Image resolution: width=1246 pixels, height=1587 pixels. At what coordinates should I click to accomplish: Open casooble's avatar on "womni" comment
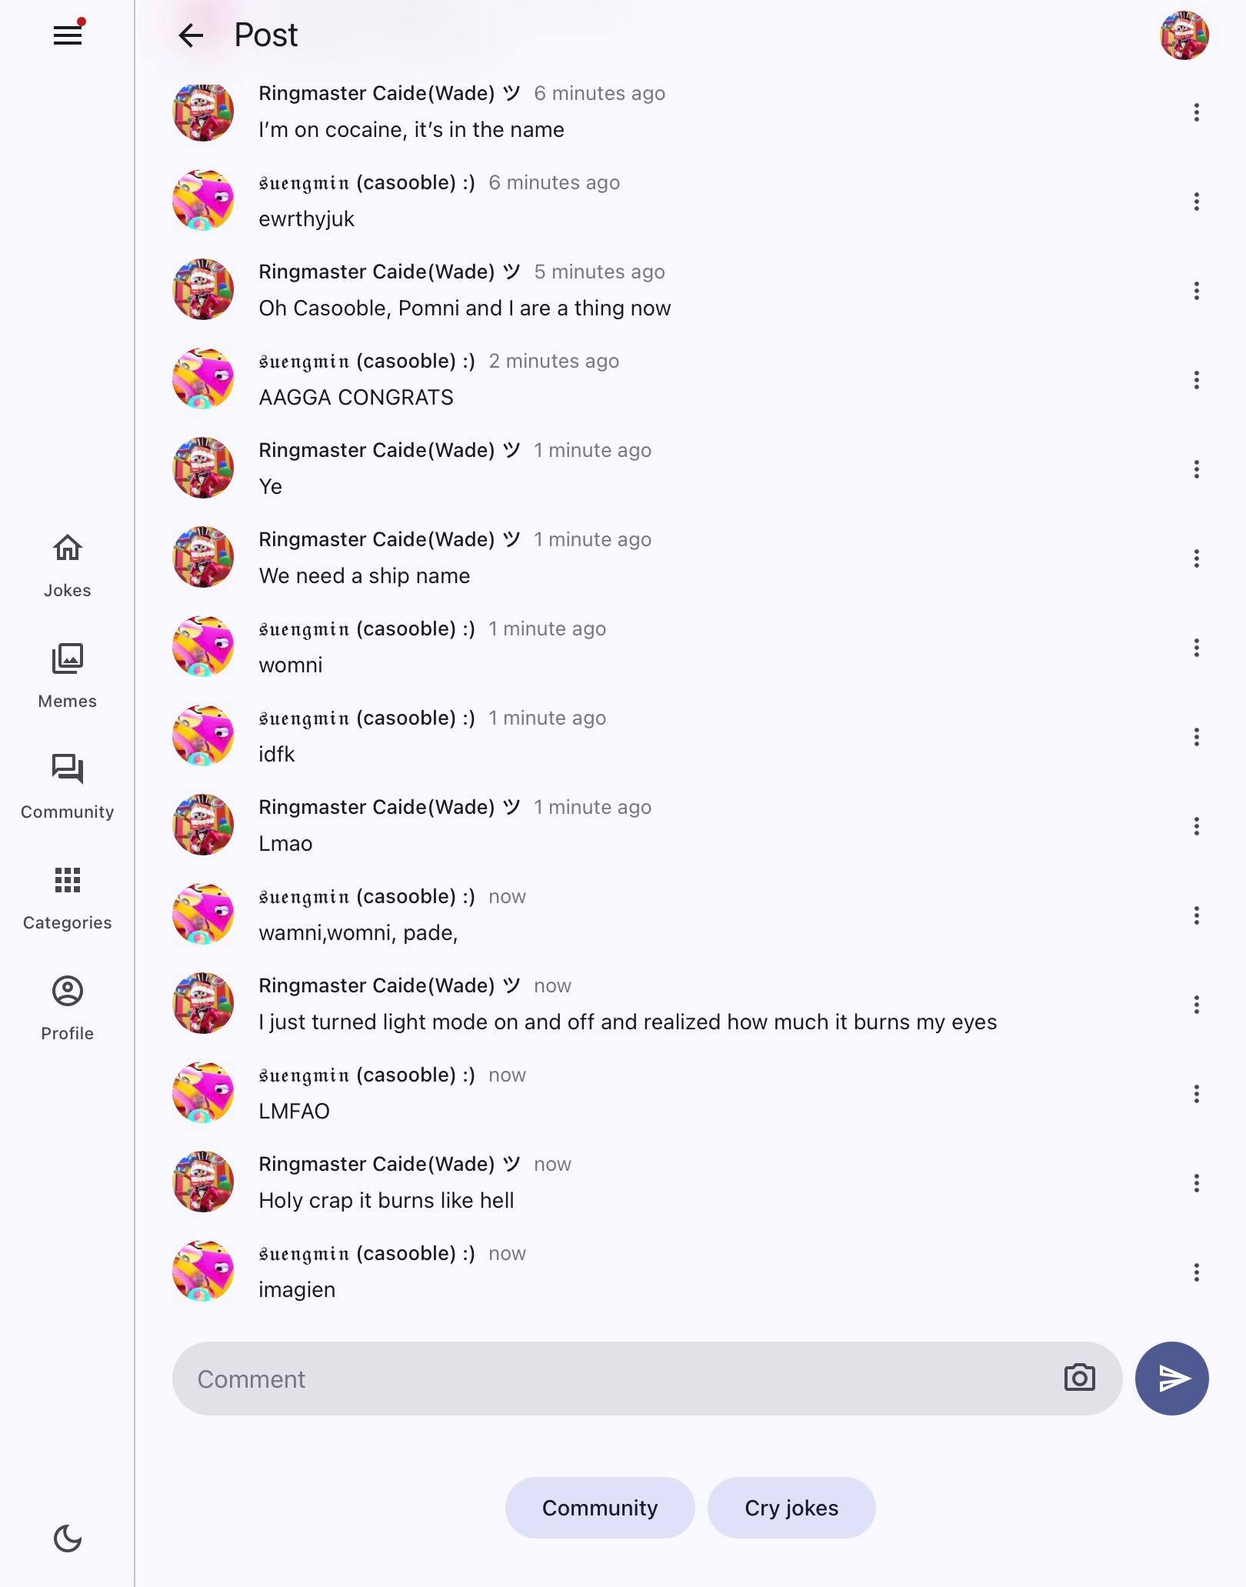[203, 646]
